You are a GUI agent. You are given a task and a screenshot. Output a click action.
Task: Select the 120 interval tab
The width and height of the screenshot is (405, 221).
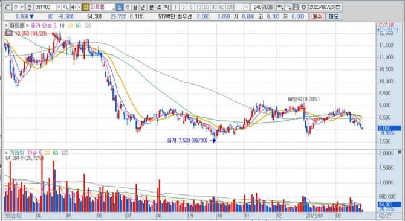point(230,7)
